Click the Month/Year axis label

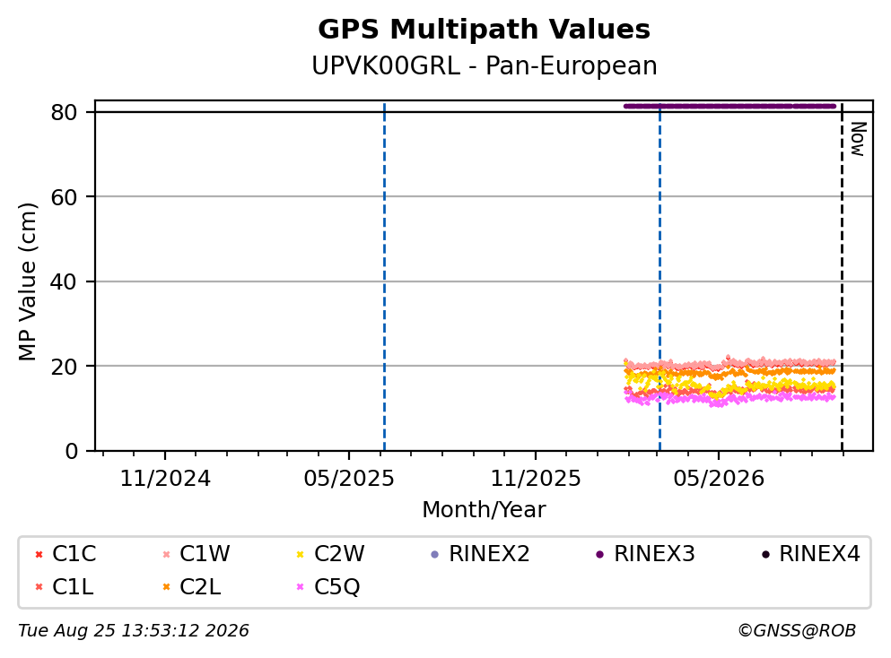(484, 510)
